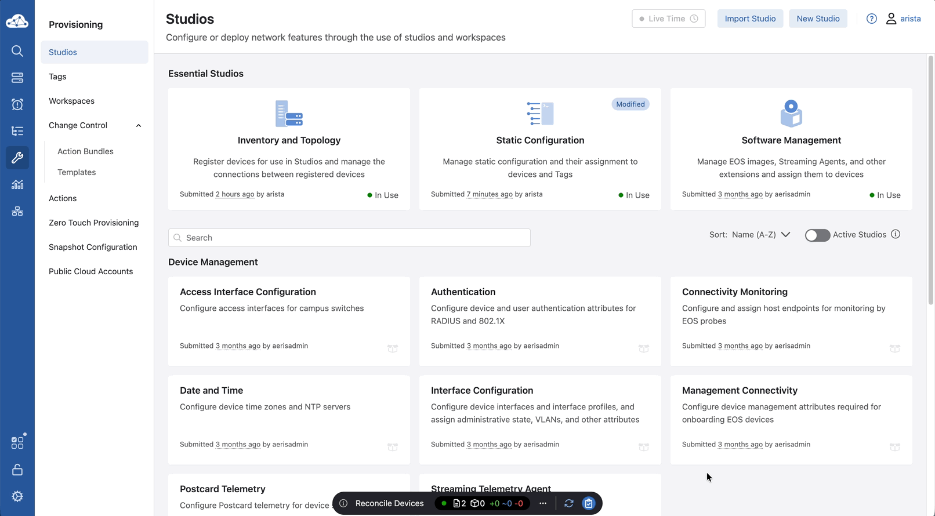Open the Topology network icon in sidebar
Image resolution: width=935 pixels, height=516 pixels.
(17, 211)
